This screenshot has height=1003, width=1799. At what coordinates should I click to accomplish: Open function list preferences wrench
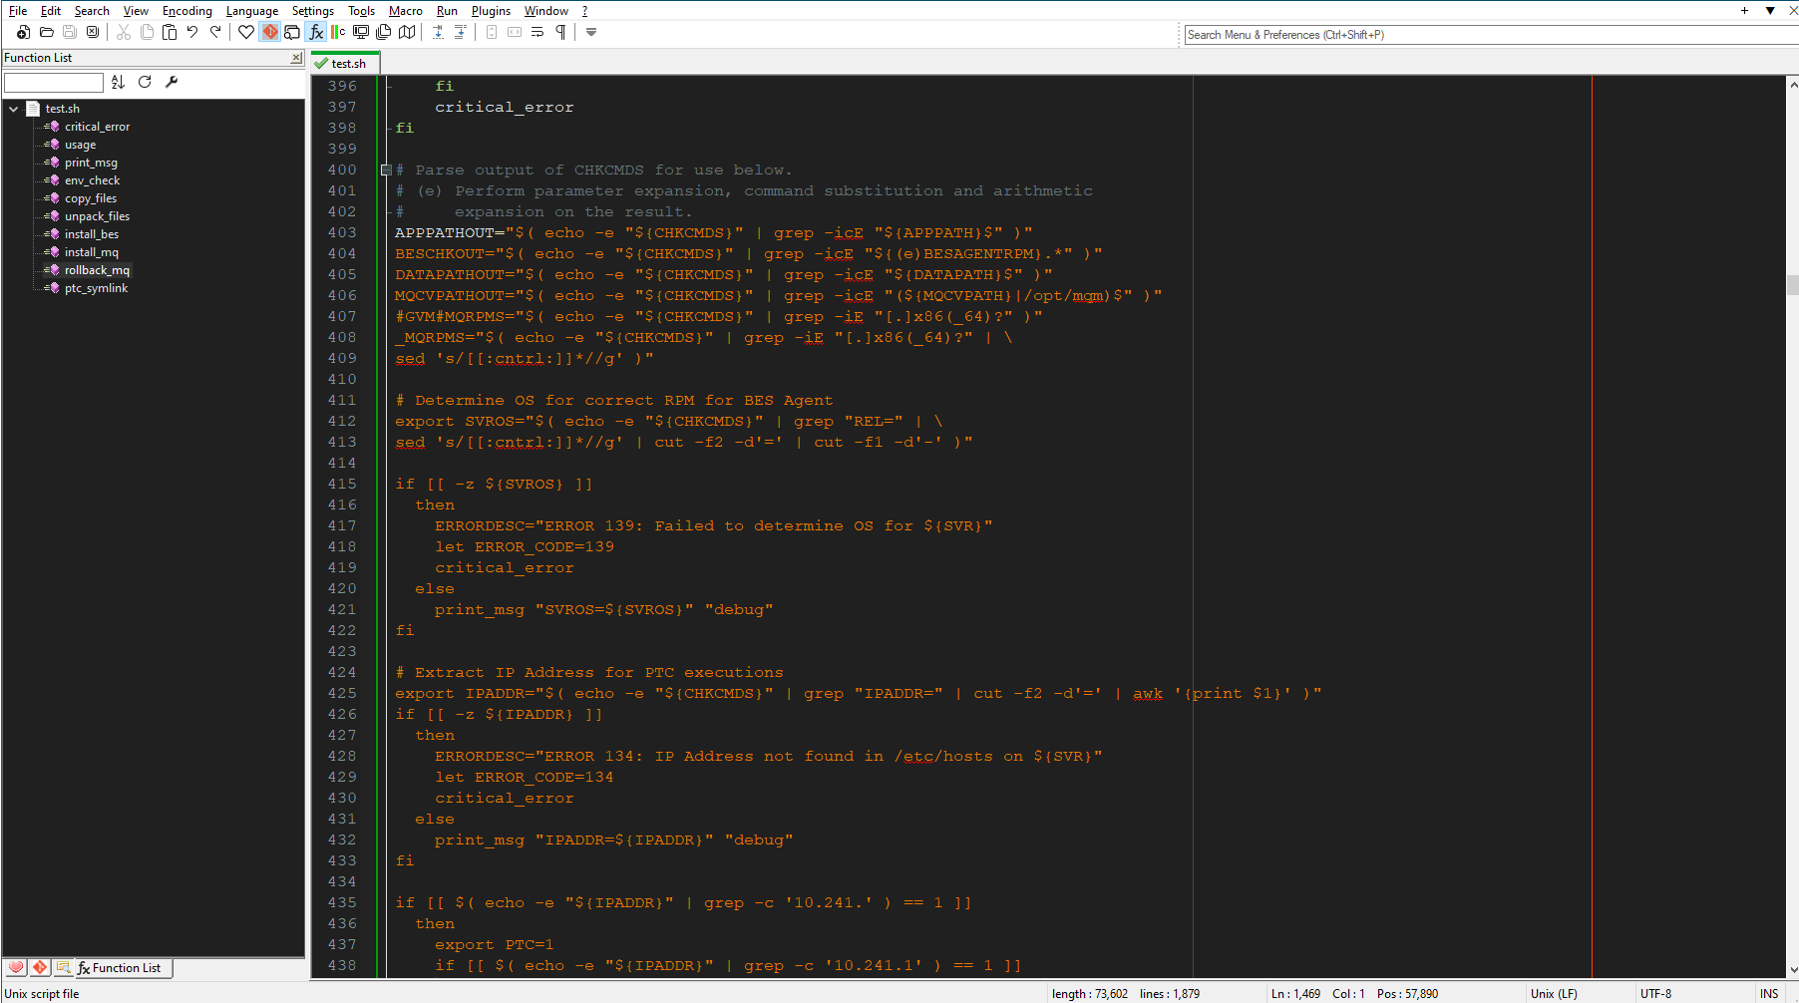(172, 83)
